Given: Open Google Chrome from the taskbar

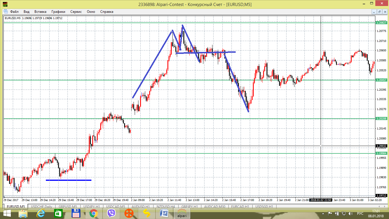Looking at the screenshot, I should (93, 213).
